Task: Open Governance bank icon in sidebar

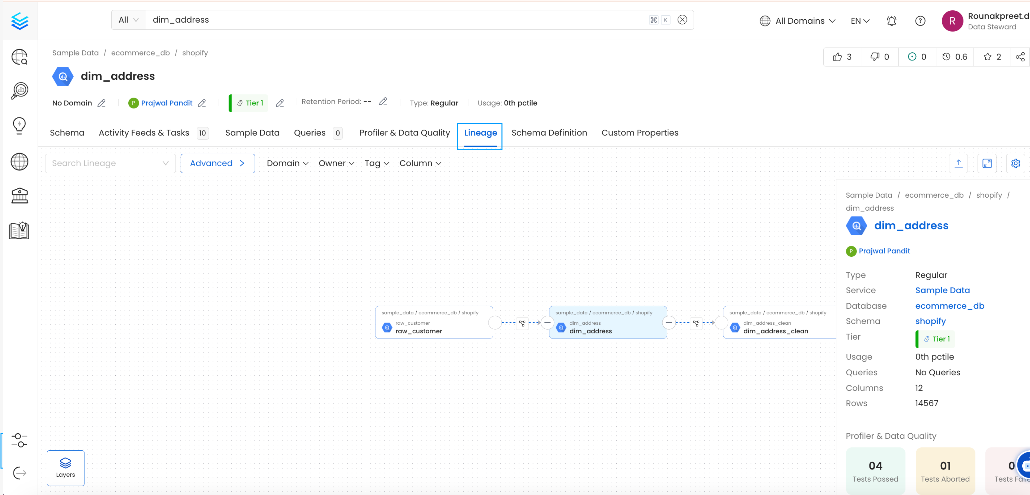Action: [19, 196]
